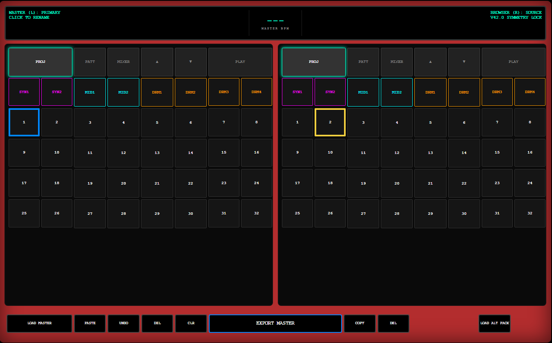Open the PROJ tab in Browser panel
552x343 pixels.
(314, 62)
